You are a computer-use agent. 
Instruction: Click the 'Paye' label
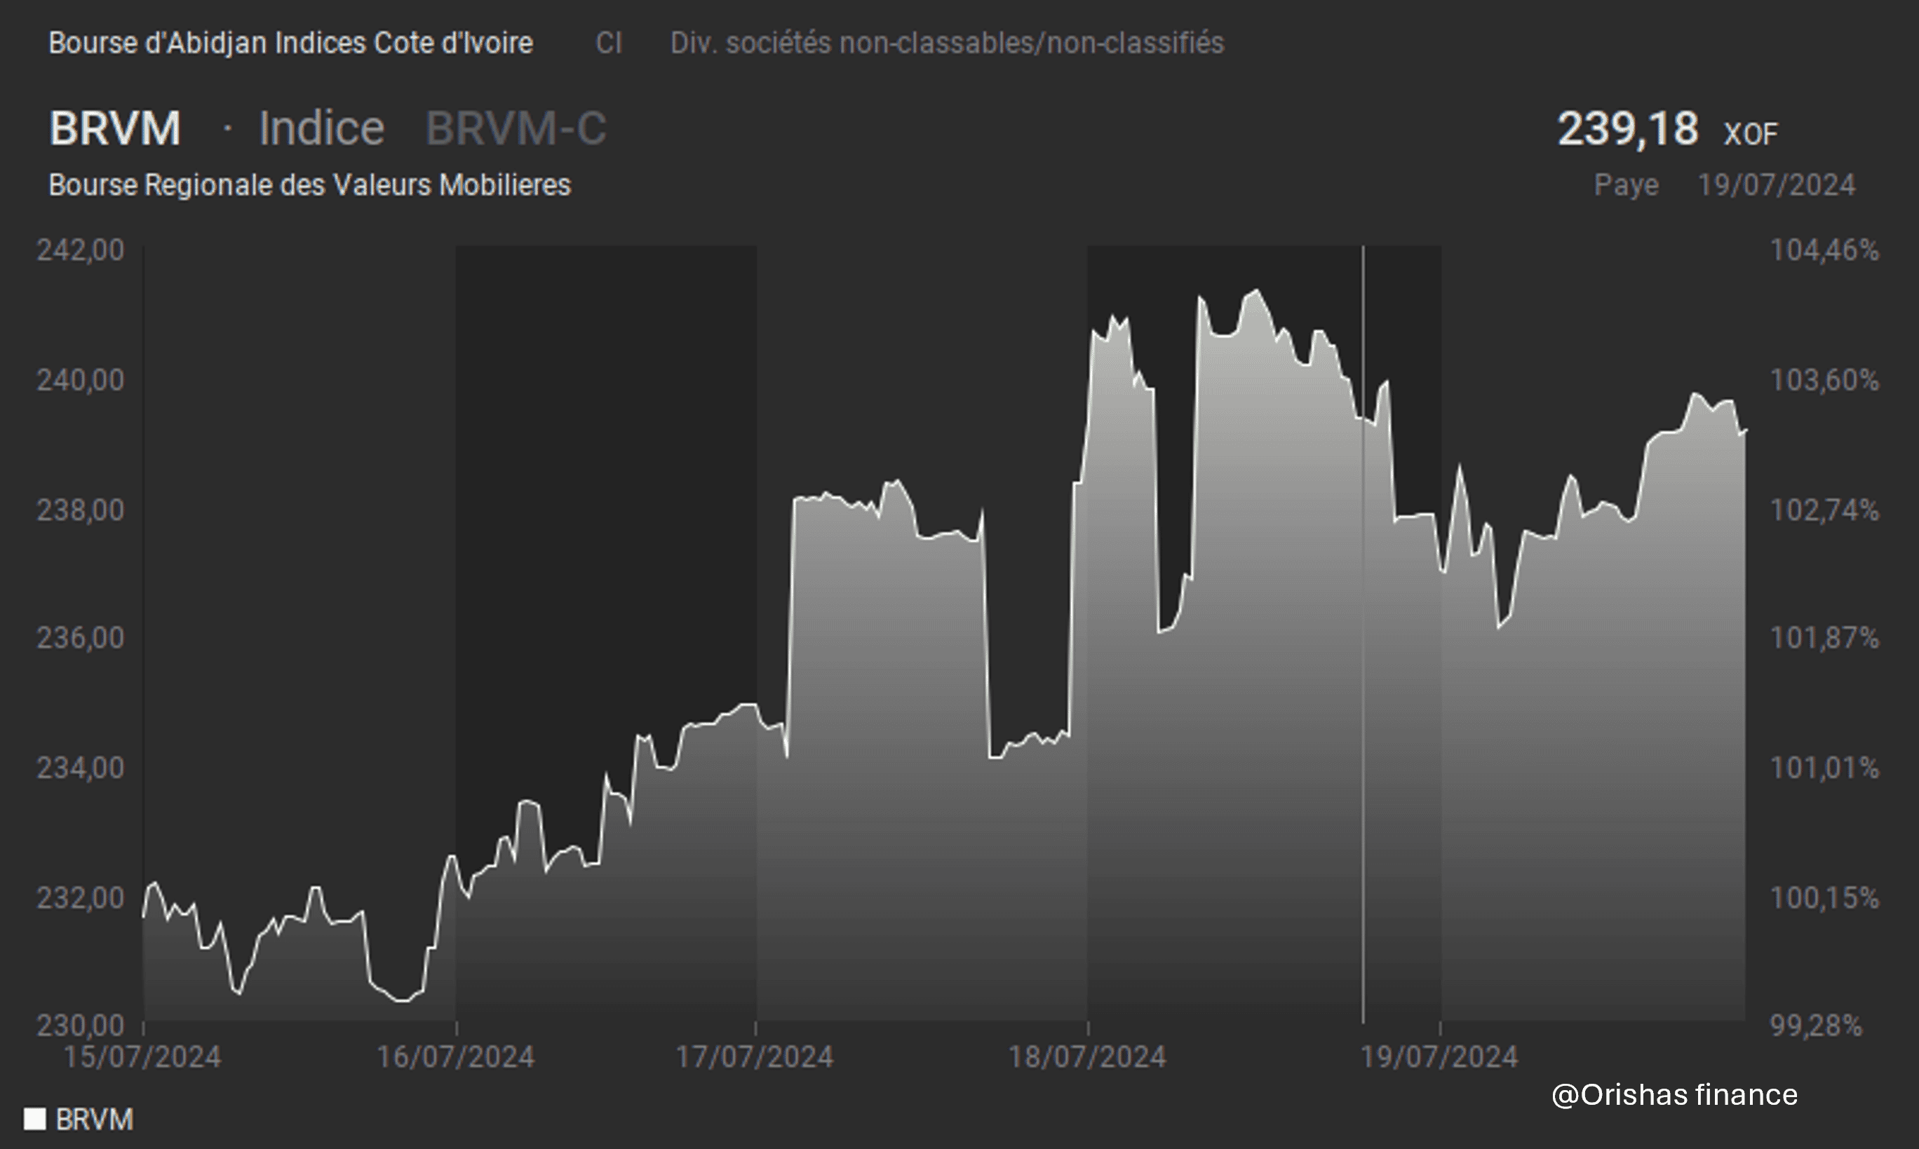pyautogui.click(x=1627, y=185)
